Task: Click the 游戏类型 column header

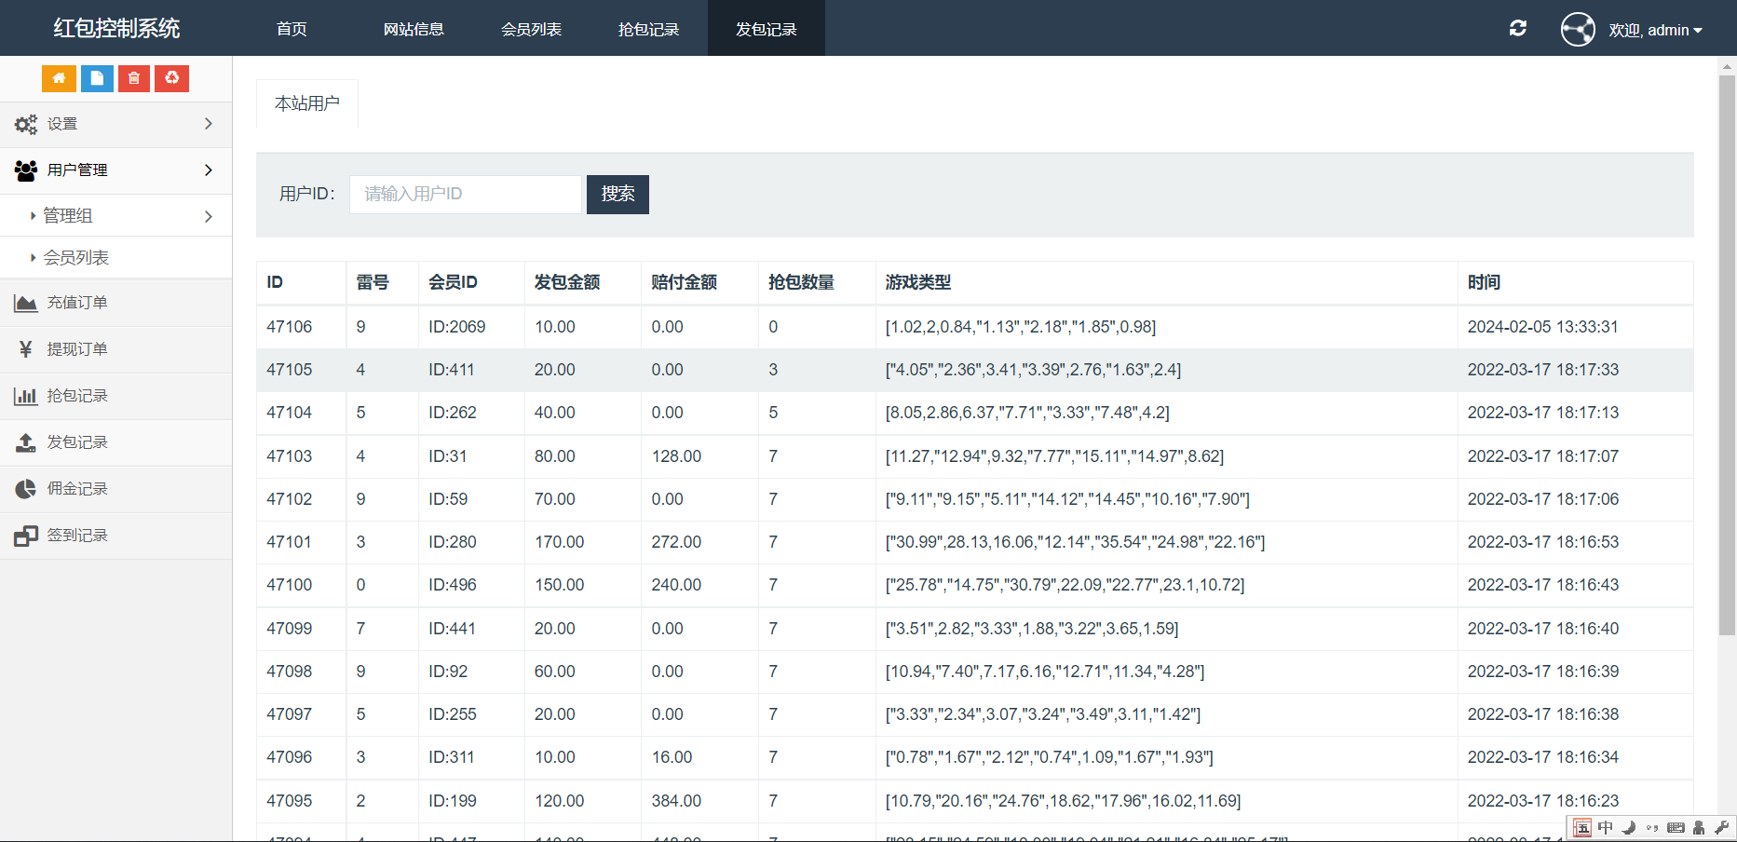Action: pyautogui.click(x=918, y=282)
